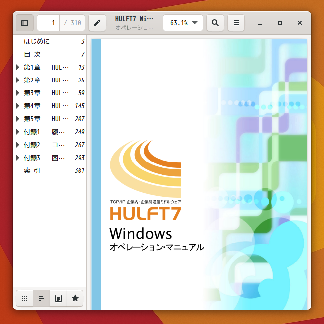Viewport: 324px width, 324px height.
Task: Open the 63.1% zoom dropdown
Action: pos(183,23)
